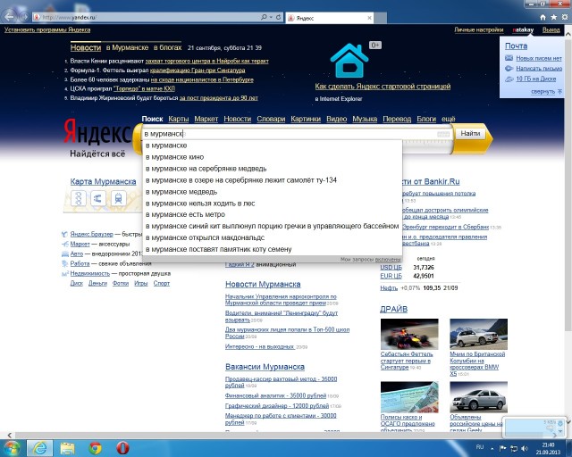The image size is (572, 457).
Task: Open Карта Мурманска link
Action: point(103,181)
